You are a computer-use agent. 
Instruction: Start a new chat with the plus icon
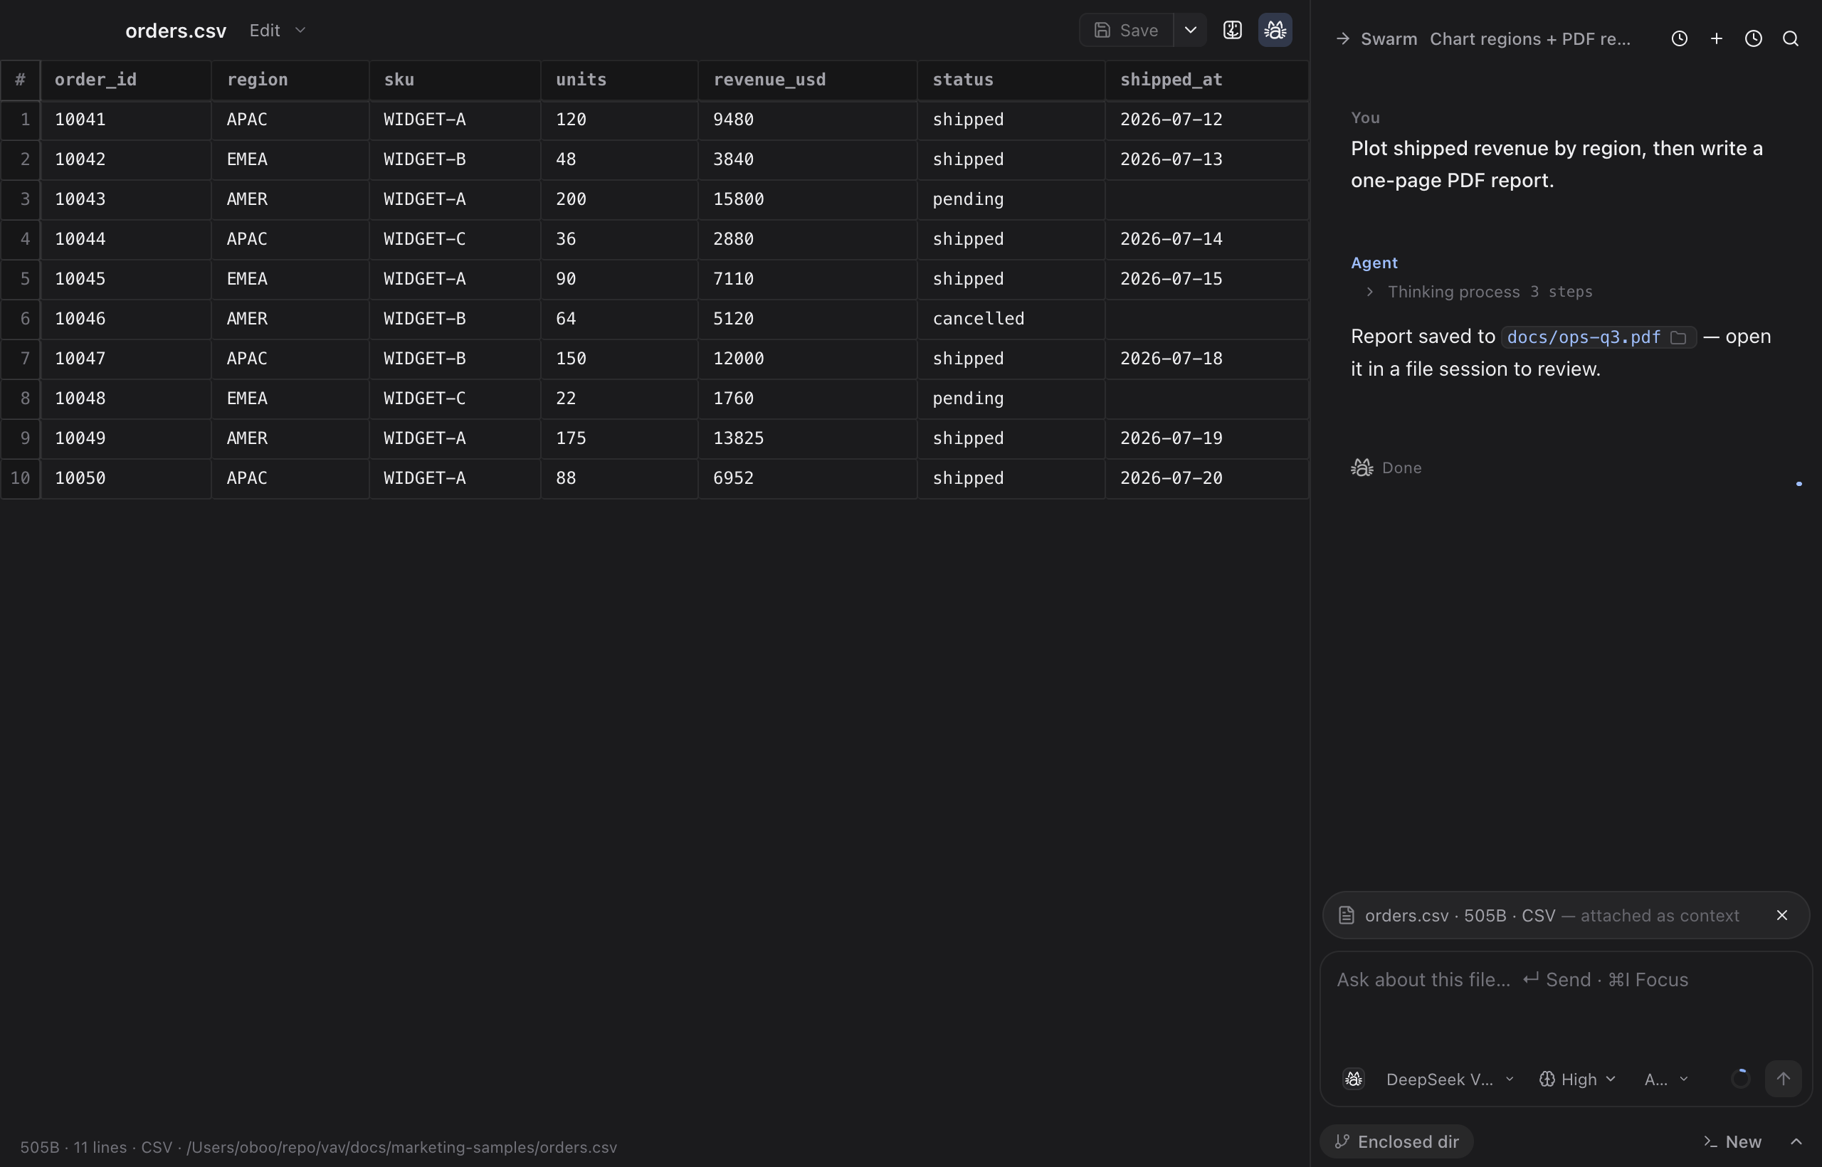(x=1717, y=38)
